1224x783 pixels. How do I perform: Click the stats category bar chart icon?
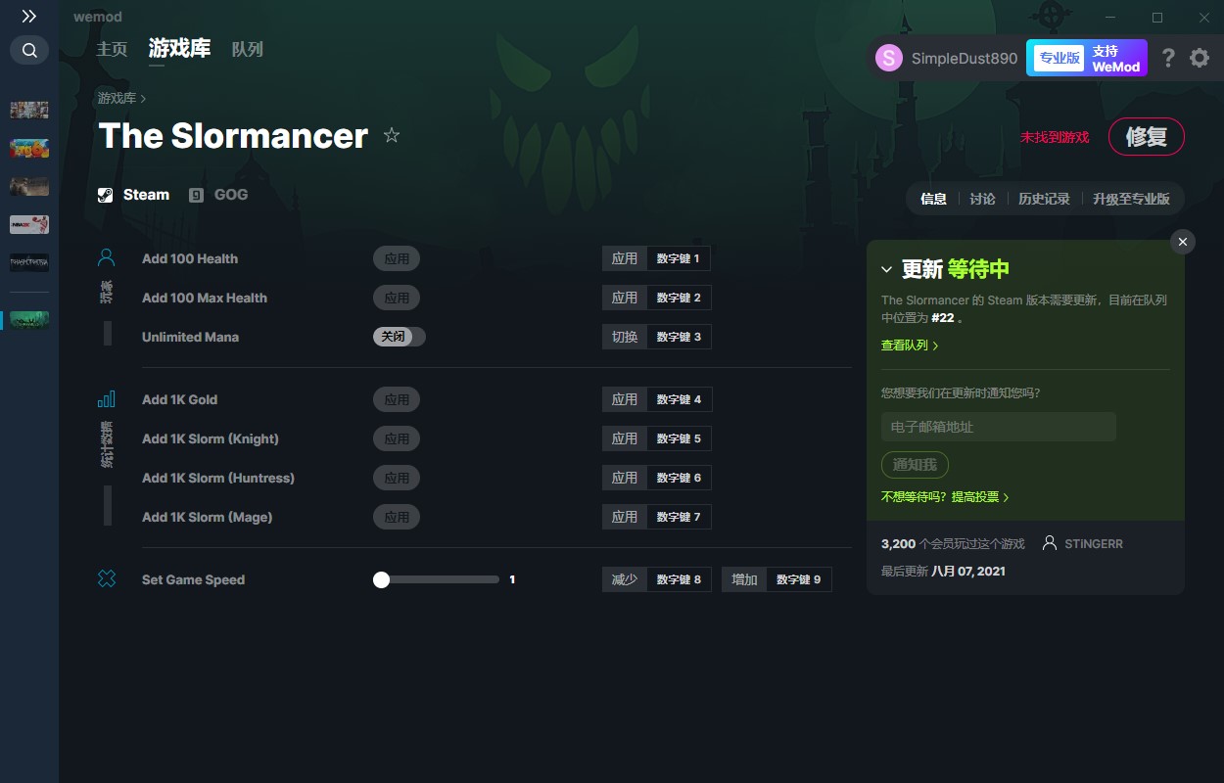tap(107, 399)
